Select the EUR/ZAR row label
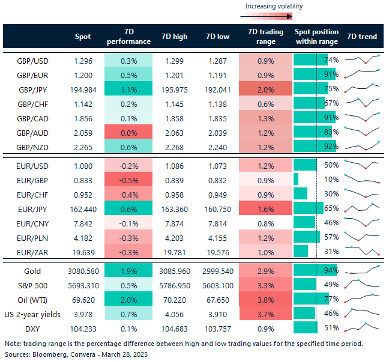Screen dimensions: 386x361 (32, 253)
